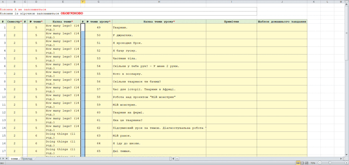
Task: Select cell 'Робота над проєктом "Мій монстрик"'
Action: [159, 97]
